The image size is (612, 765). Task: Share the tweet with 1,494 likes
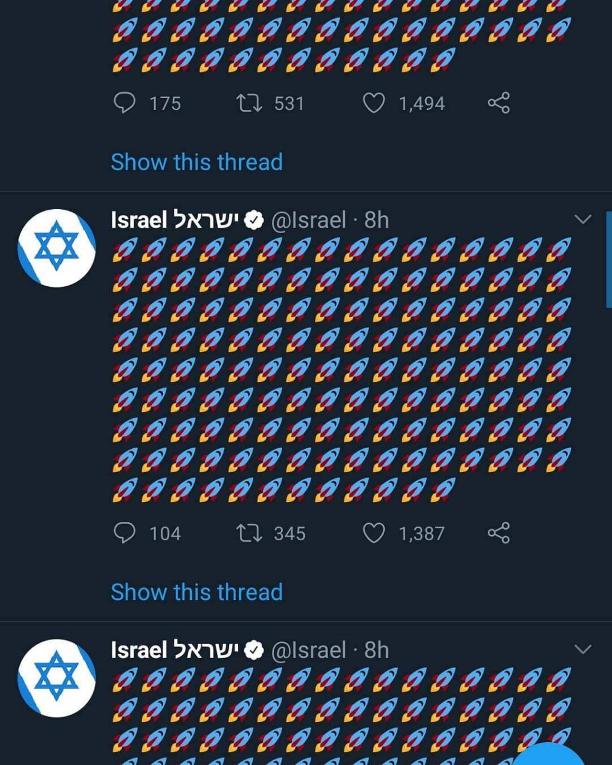tap(498, 103)
